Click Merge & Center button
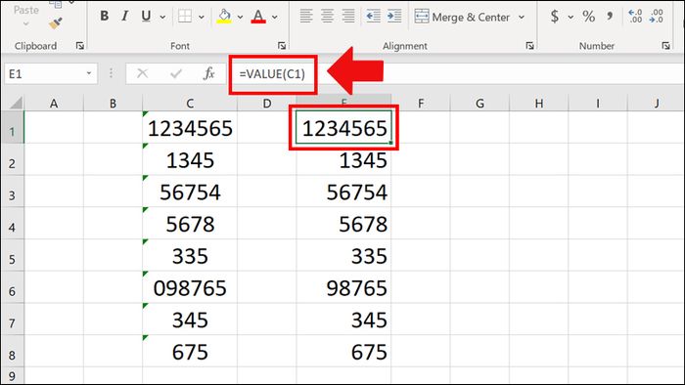This screenshot has height=385, width=685. 462,17
